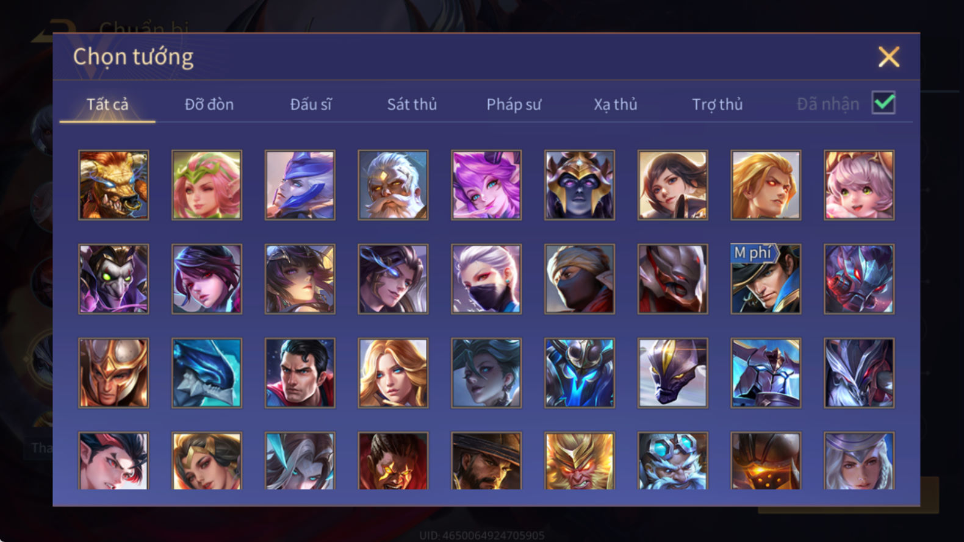This screenshot has width=964, height=542.
Task: Select the Superman hero portrait
Action: click(300, 373)
